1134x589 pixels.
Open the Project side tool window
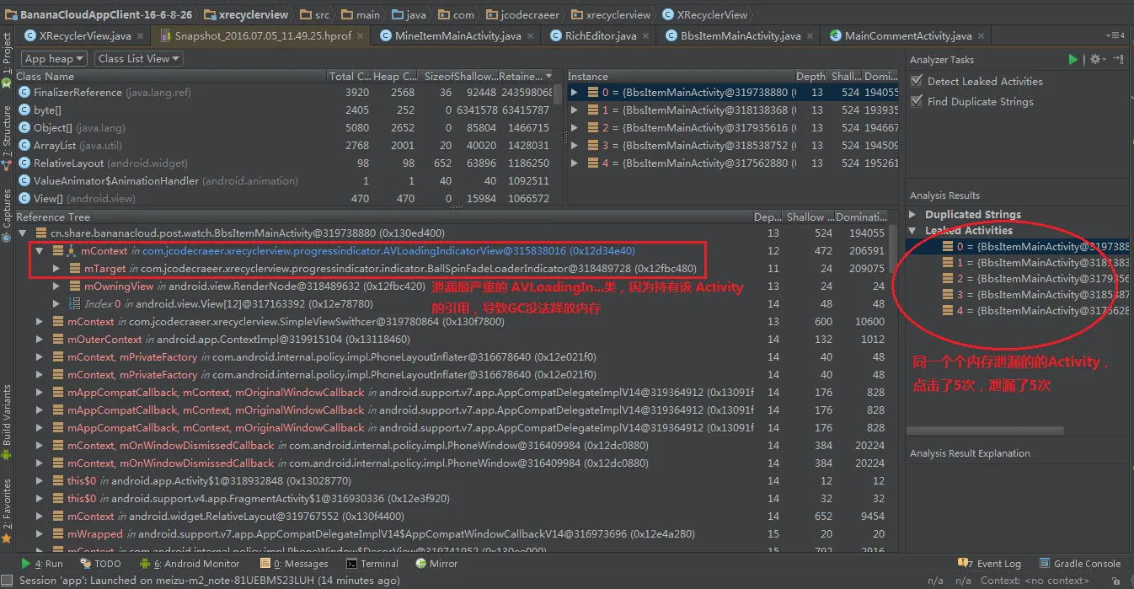pyautogui.click(x=8, y=55)
